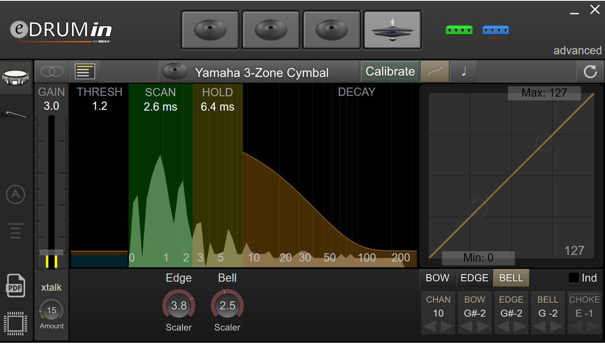Select the hi-hat input pad

click(x=393, y=30)
